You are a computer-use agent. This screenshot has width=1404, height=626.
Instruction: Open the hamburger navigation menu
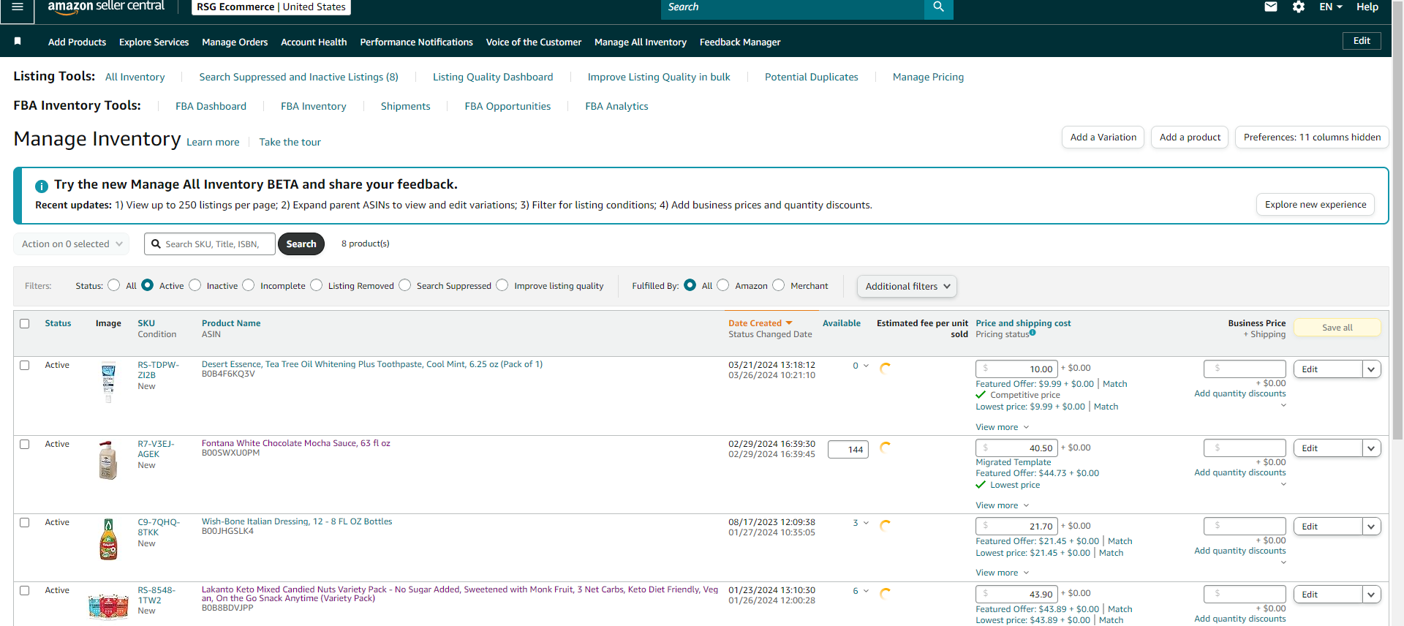[x=18, y=7]
